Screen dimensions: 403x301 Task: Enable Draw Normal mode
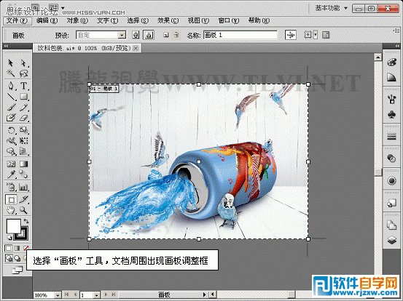click(x=9, y=258)
